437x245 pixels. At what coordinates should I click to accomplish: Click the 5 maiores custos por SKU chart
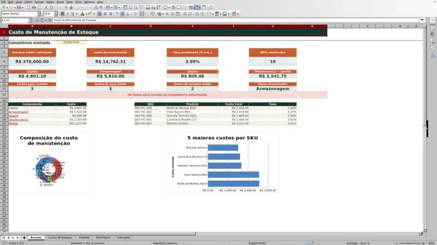223,162
